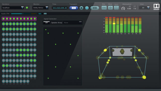Viewport: 161px width, 91px height.
Task: Click the Bed/Object inputs mute button
Action: [x=116, y=8]
